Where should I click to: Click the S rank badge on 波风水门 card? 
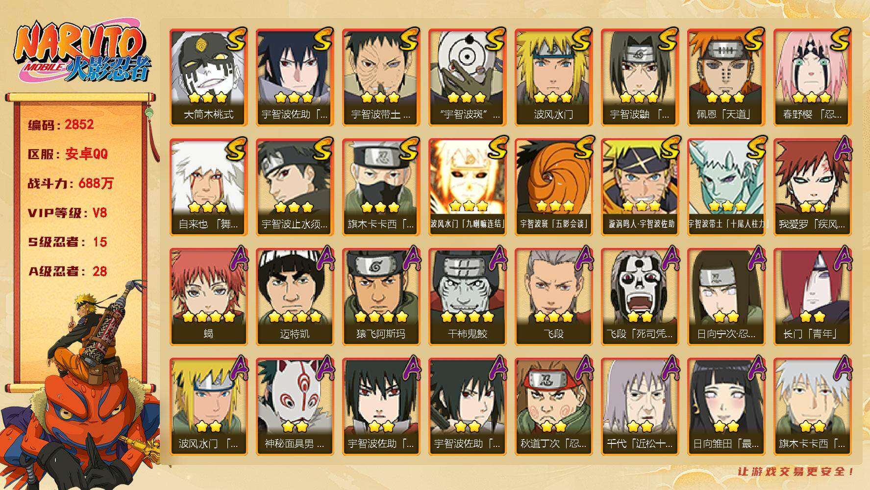tap(579, 39)
